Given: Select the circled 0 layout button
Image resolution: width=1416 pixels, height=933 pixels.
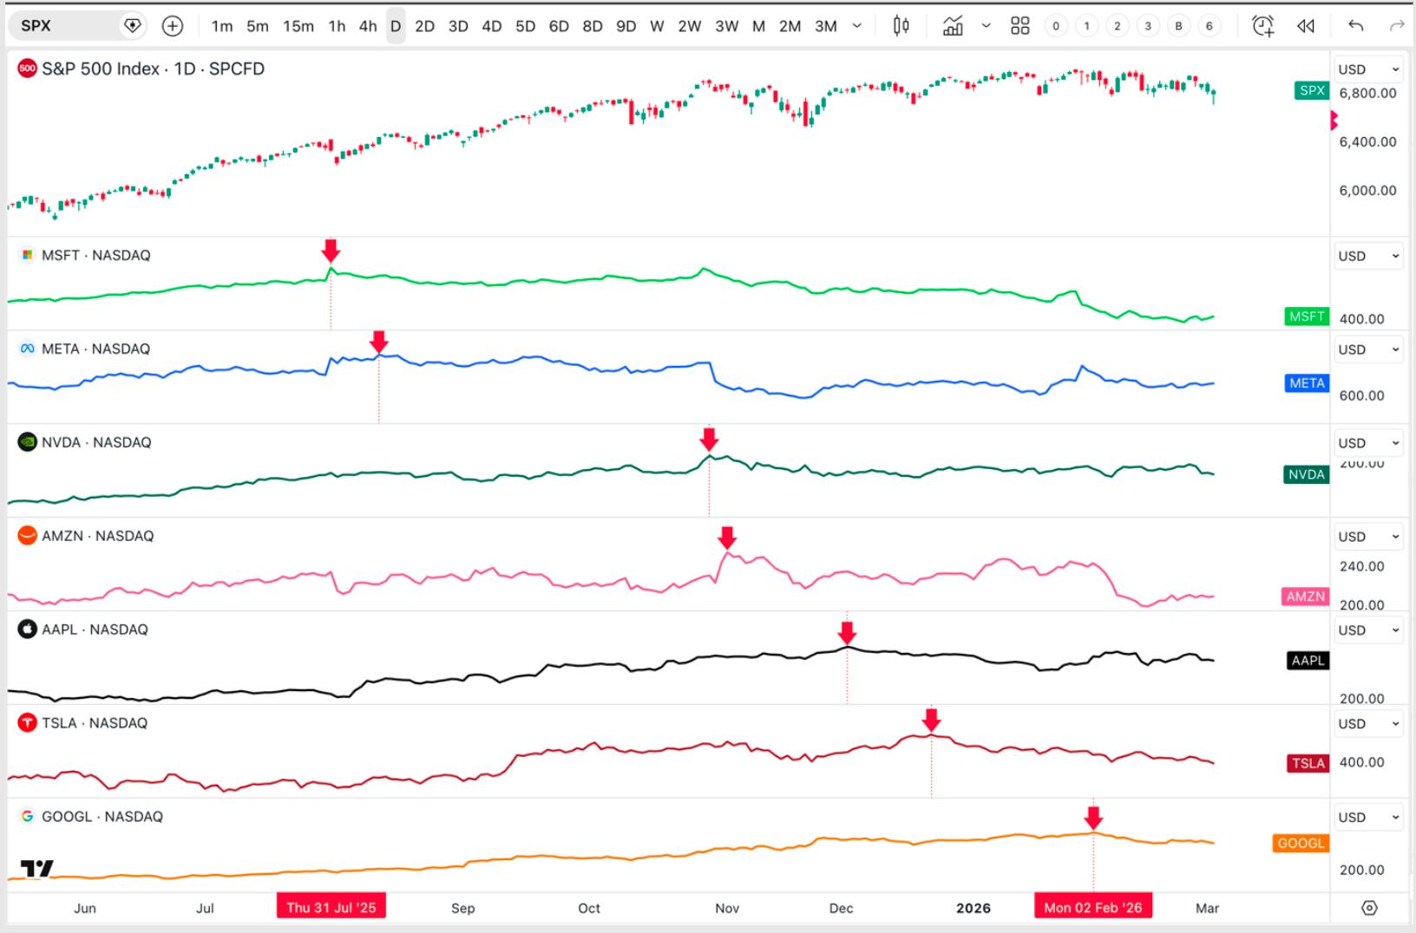Looking at the screenshot, I should 1056,26.
